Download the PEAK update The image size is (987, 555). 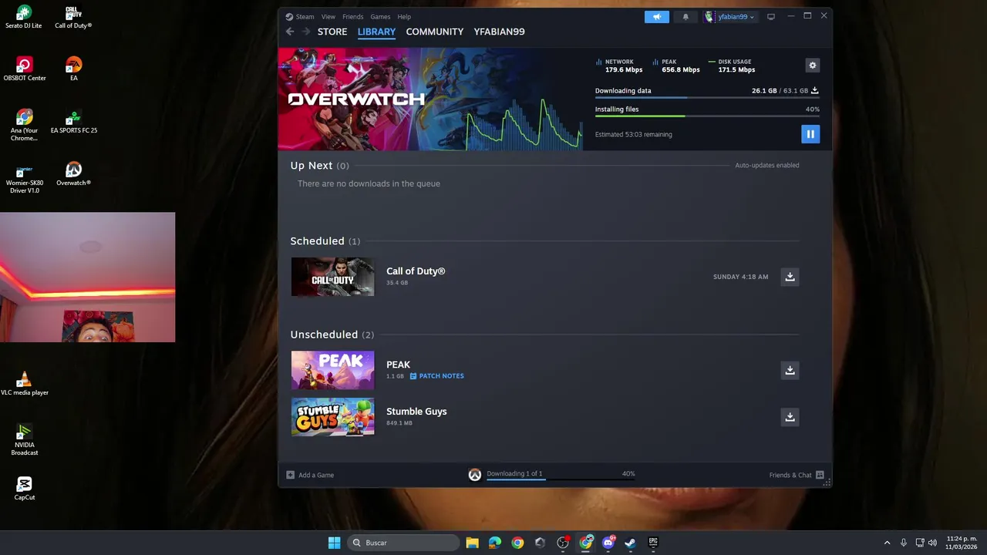790,370
